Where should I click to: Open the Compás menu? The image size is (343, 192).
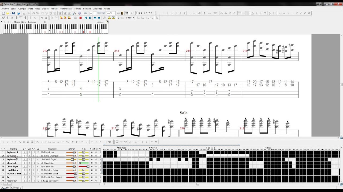click(22, 9)
